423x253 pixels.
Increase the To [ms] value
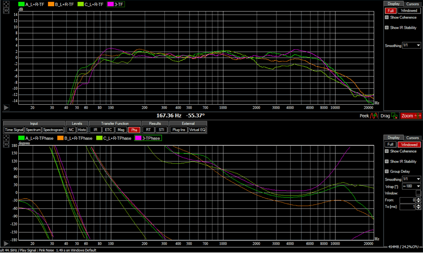point(418,205)
